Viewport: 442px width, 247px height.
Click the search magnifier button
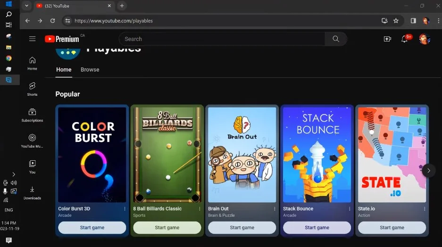[336, 39]
